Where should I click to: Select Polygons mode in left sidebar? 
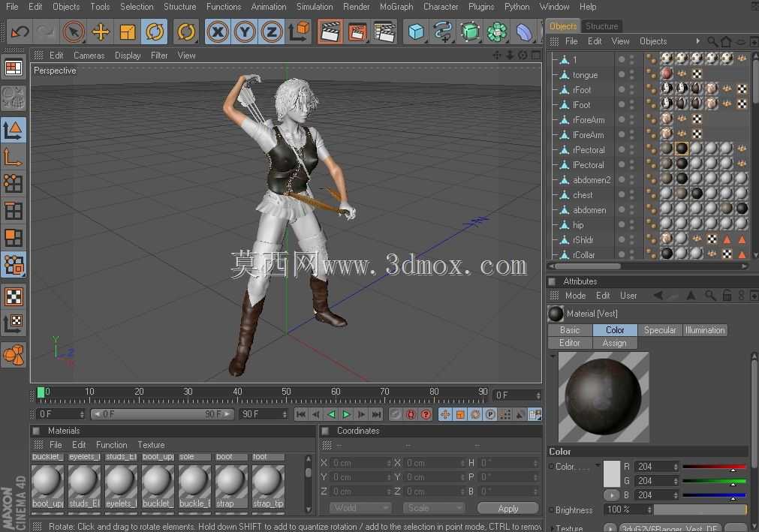click(14, 238)
